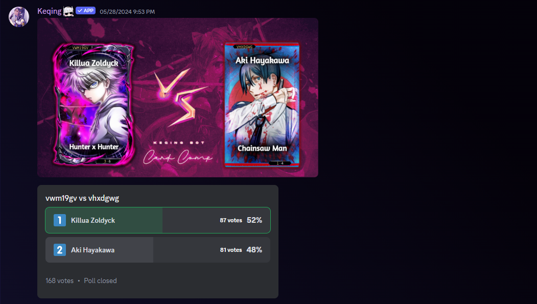
Task: Click the message timestamp 05/28/2024 9:53 PM
Action: point(127,12)
